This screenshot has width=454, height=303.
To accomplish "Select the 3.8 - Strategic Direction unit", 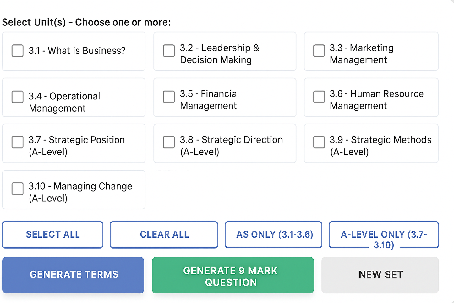I will [x=169, y=143].
